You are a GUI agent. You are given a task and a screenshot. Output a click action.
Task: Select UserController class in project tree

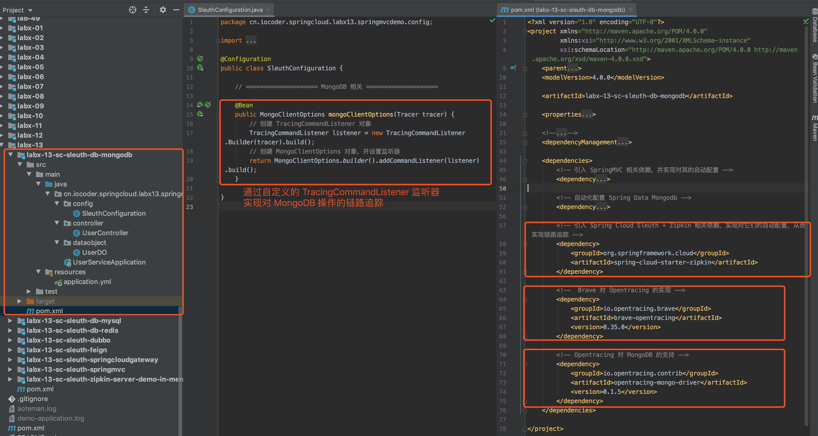[105, 233]
